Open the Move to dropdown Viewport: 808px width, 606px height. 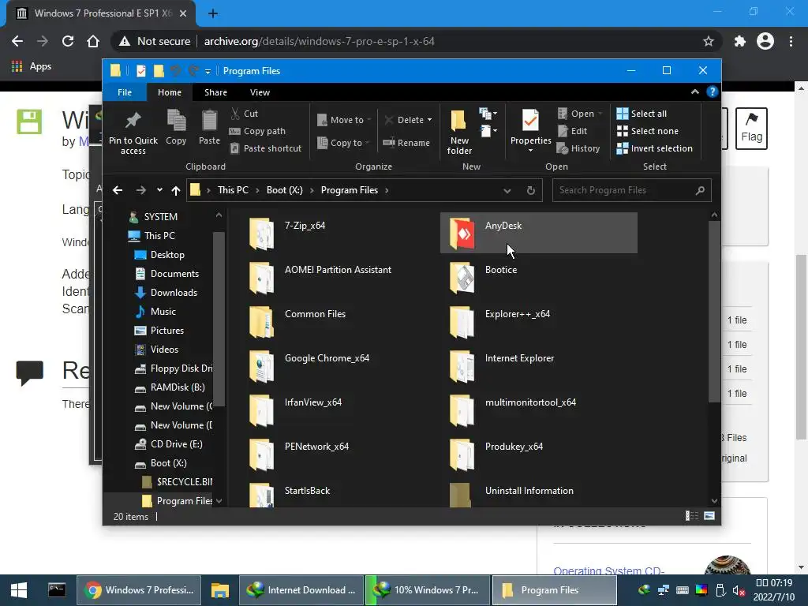(344, 120)
